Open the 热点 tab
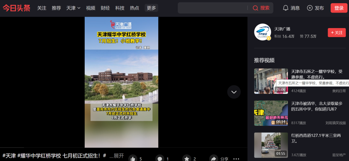This screenshot has height=161, width=349. click(x=134, y=8)
